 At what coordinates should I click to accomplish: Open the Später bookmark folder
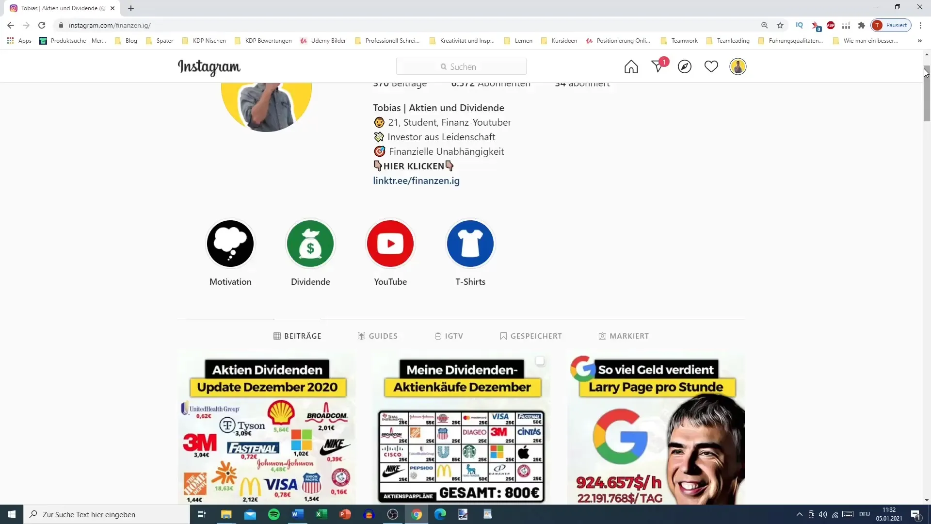(x=160, y=41)
